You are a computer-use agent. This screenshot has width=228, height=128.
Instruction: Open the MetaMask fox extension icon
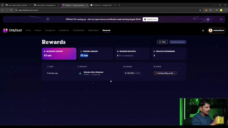coord(206,10)
